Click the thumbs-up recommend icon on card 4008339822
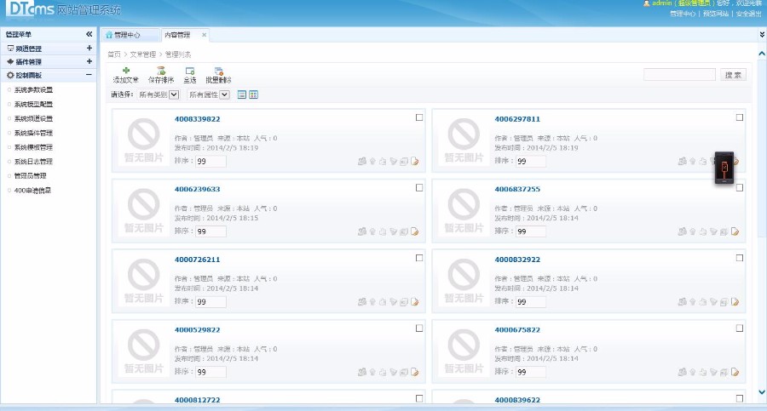Image resolution: width=767 pixels, height=411 pixels. (x=383, y=162)
